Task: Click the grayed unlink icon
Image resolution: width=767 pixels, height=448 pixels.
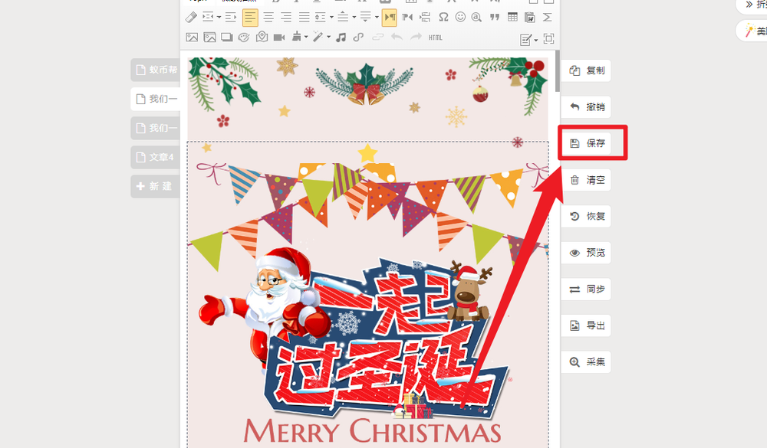Action: click(377, 37)
